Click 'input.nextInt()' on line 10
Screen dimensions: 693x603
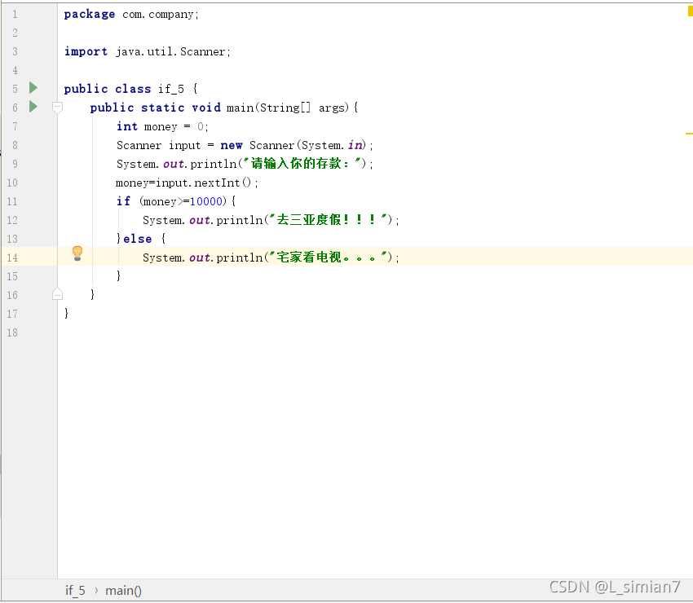[203, 183]
